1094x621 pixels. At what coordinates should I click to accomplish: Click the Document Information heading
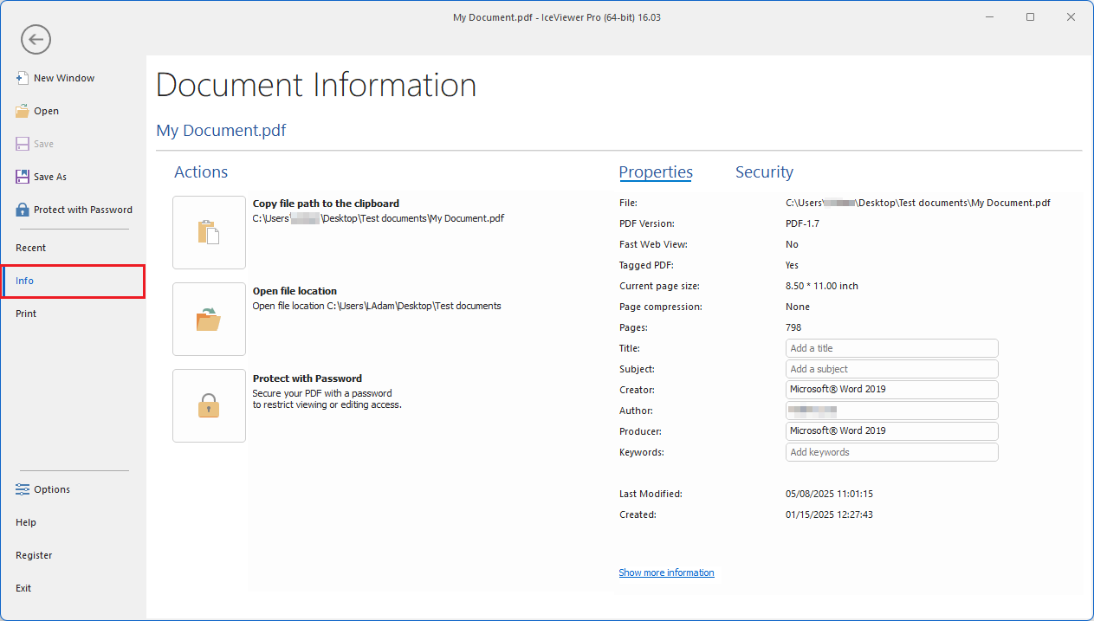316,85
